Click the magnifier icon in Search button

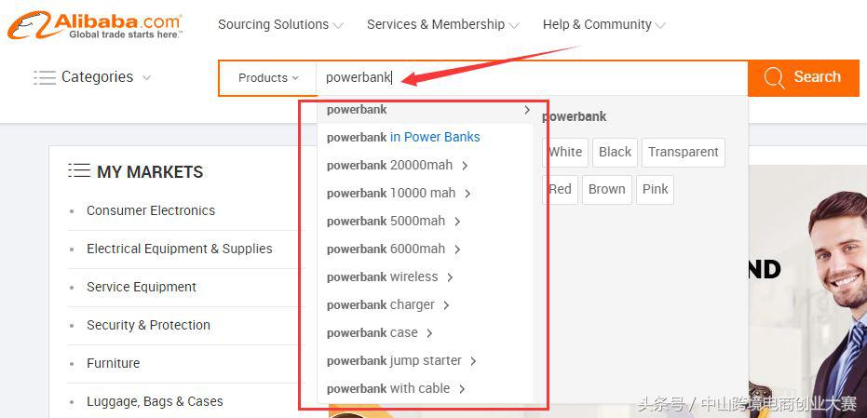[774, 78]
